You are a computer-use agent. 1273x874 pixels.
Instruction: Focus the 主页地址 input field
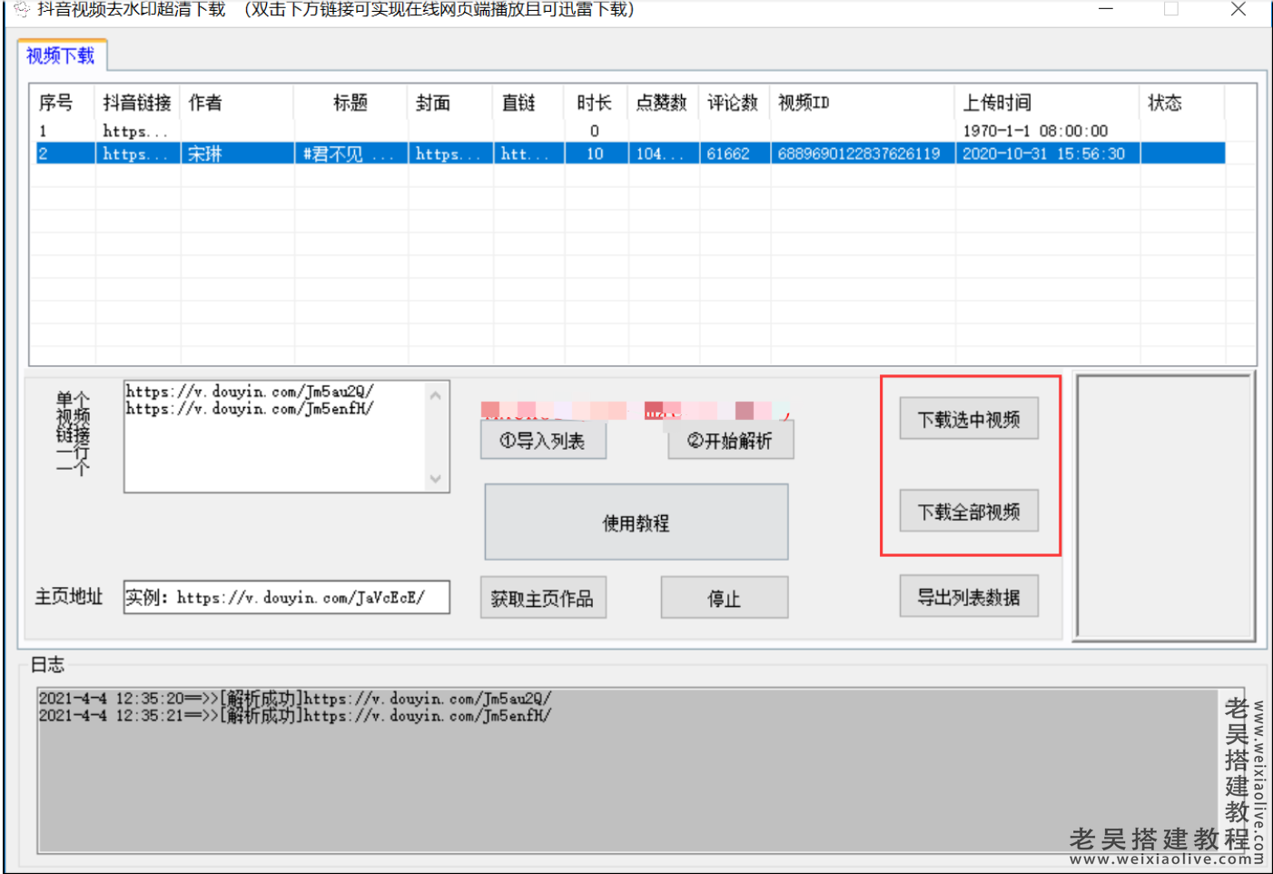click(x=286, y=597)
